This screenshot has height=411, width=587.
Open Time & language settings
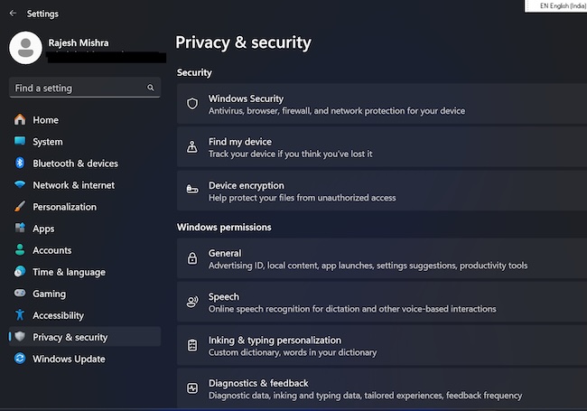pyautogui.click(x=85, y=272)
